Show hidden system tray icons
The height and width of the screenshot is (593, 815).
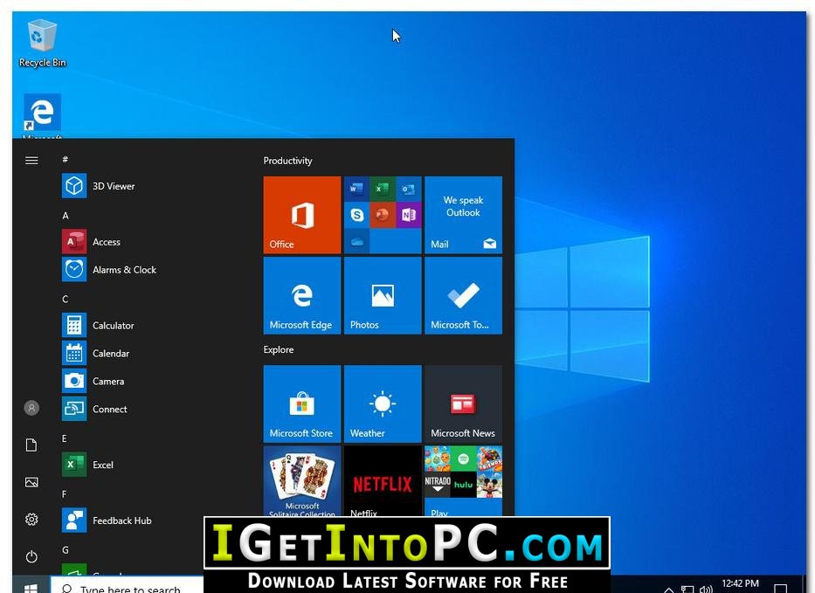669,590
